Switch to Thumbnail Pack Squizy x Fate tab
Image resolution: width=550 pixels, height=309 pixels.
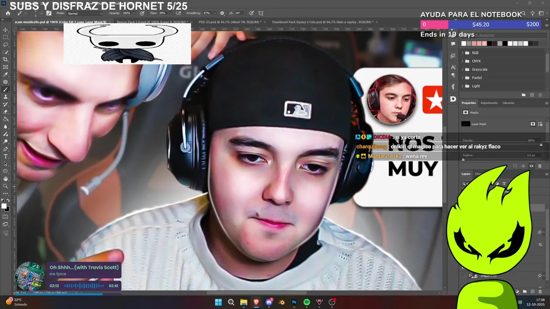click(322, 22)
